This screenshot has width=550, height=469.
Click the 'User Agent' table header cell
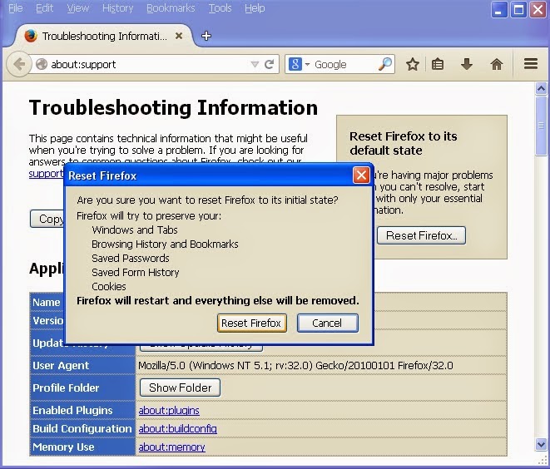(82, 365)
